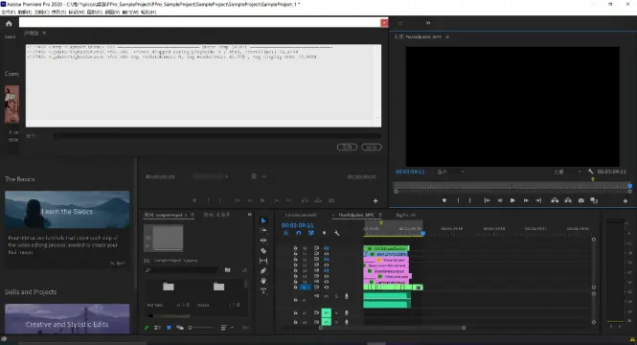
Task: Open Program Monitor panel hamburger menu
Action: tap(447, 36)
